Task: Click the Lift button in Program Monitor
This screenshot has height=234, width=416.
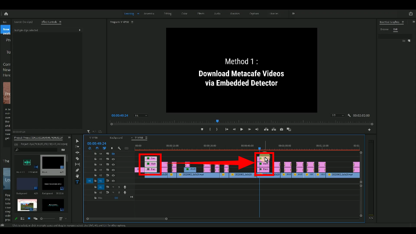Action: (x=266, y=130)
